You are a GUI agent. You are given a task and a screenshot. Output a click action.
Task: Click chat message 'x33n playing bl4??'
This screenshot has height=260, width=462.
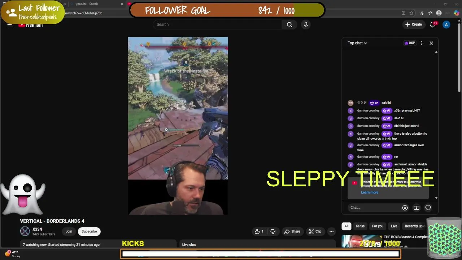click(x=407, y=110)
